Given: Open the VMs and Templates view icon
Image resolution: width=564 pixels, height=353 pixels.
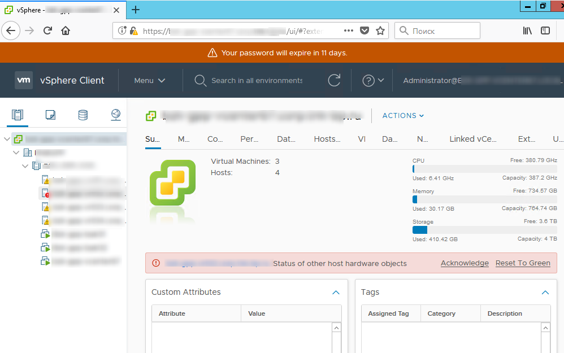Looking at the screenshot, I should click(x=50, y=115).
